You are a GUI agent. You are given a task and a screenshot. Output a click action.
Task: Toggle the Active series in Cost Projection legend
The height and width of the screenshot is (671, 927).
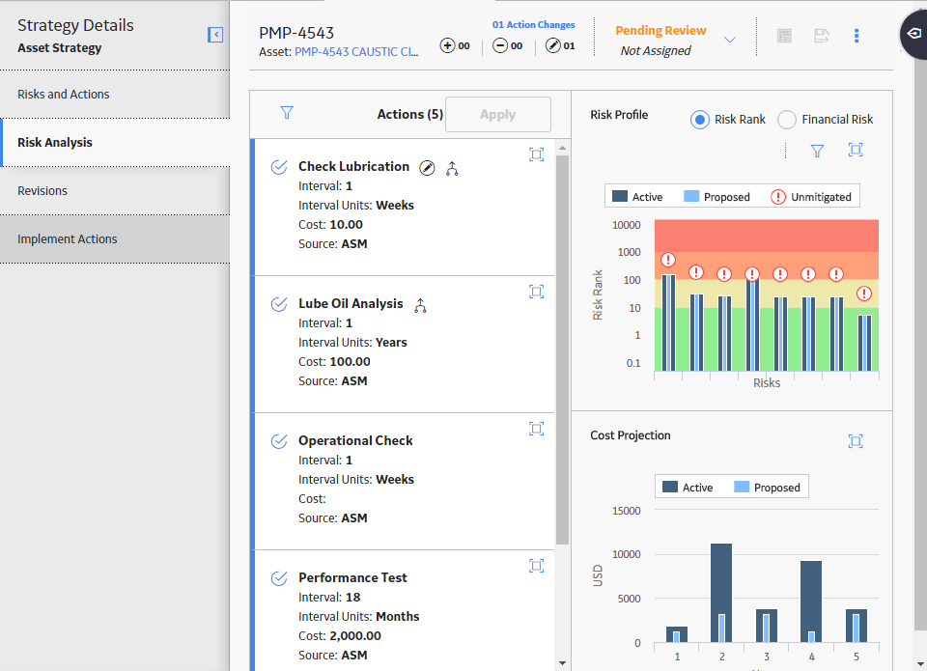688,488
